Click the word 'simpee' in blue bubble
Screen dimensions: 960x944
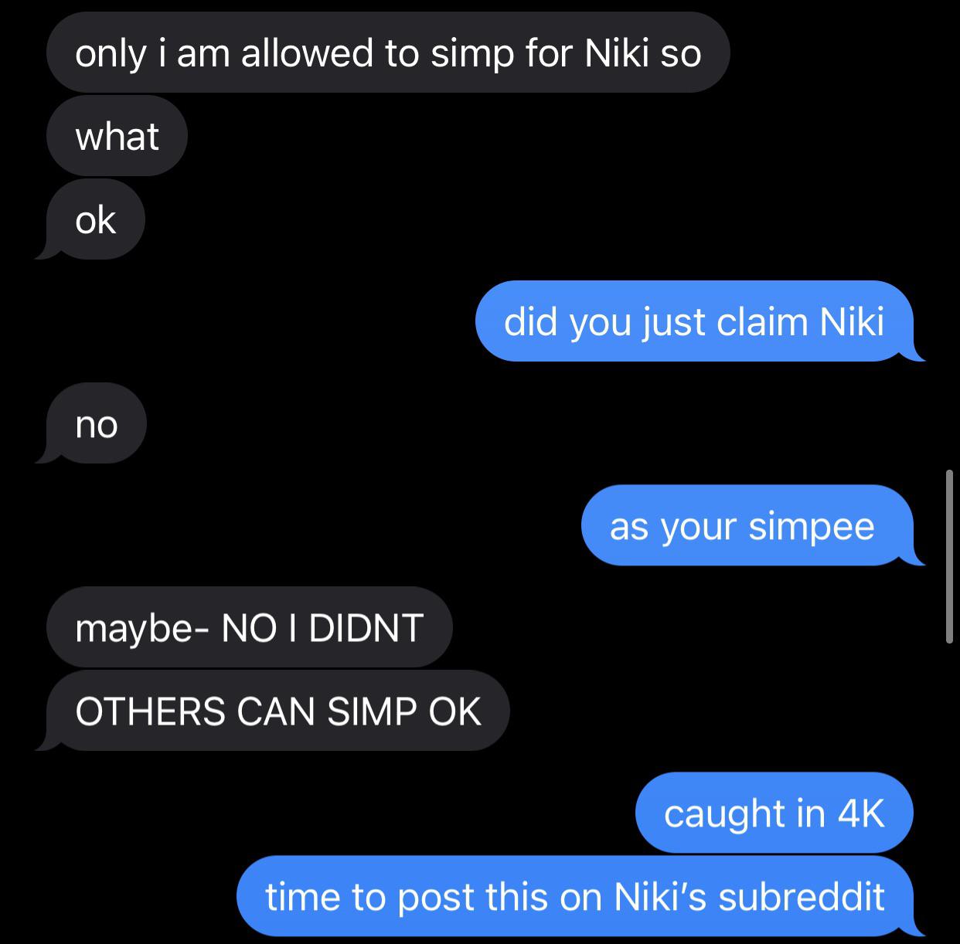pos(811,527)
